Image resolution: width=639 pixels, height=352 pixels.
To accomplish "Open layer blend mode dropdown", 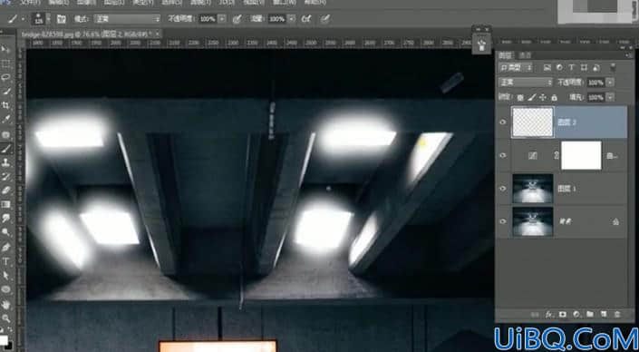I will (x=526, y=83).
